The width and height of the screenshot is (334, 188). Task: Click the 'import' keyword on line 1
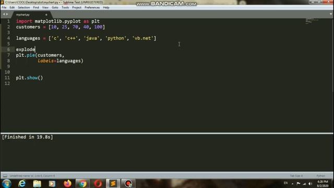point(24,21)
